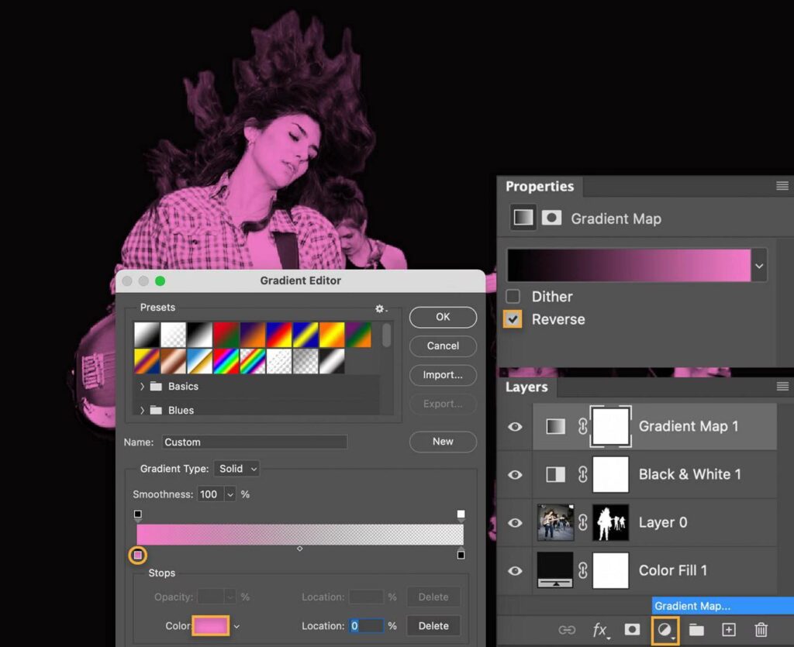Choose Gradient Map from the menu
This screenshot has width=794, height=647.
click(692, 606)
